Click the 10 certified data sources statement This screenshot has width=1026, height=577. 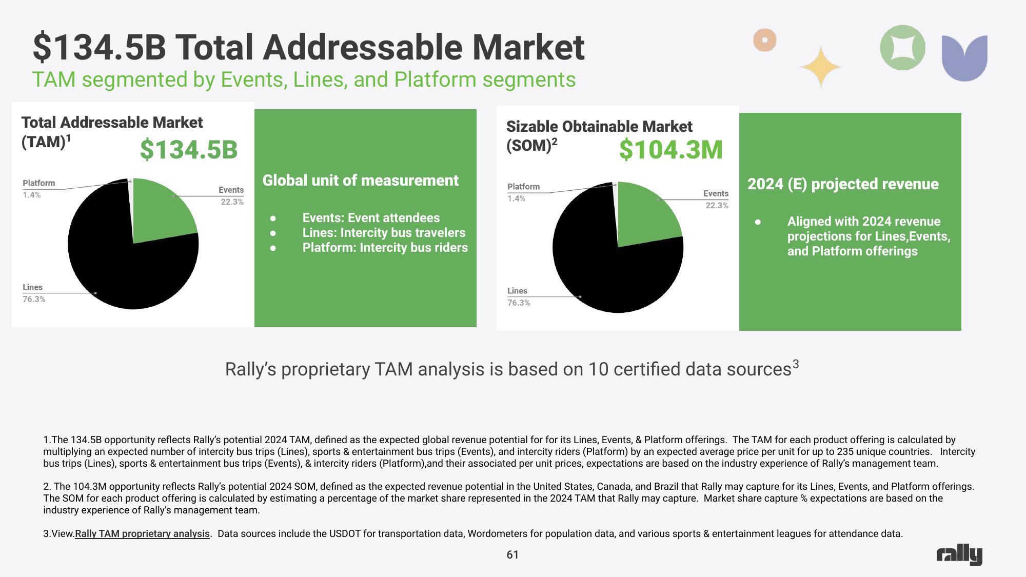click(512, 369)
